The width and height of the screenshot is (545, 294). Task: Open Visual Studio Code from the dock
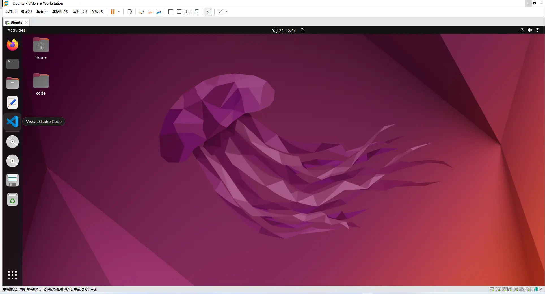pyautogui.click(x=12, y=122)
